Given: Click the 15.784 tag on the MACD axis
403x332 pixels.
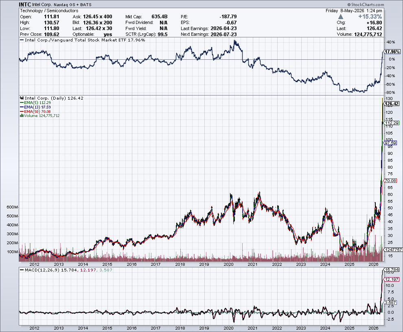Looking at the screenshot, I should pyautogui.click(x=392, y=270).
